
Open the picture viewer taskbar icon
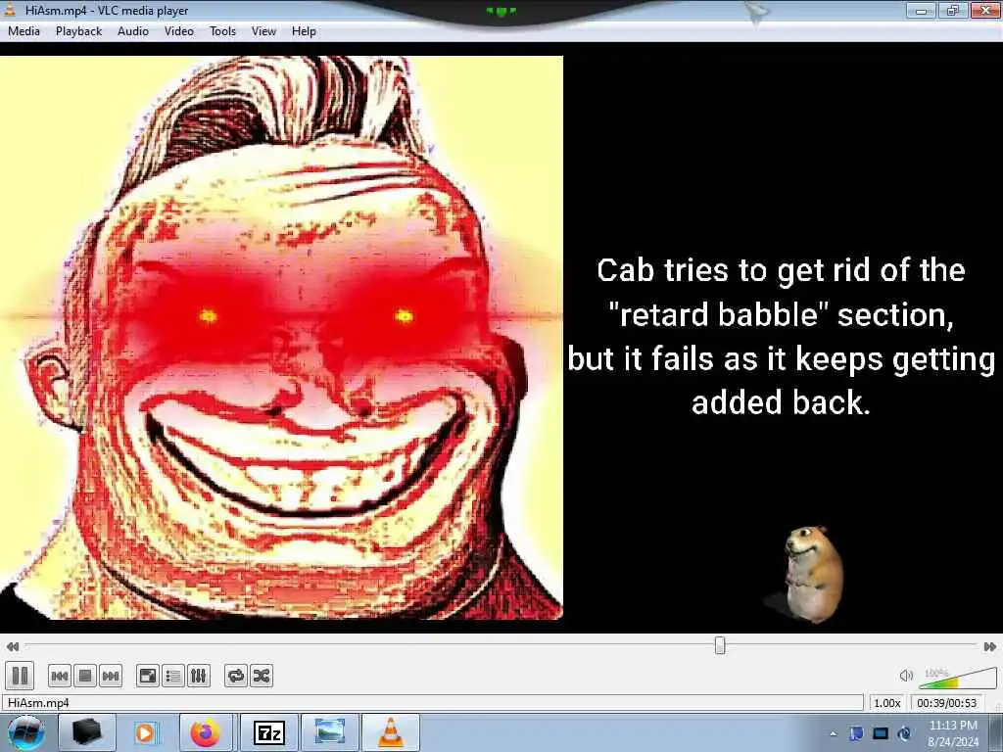[x=329, y=732]
